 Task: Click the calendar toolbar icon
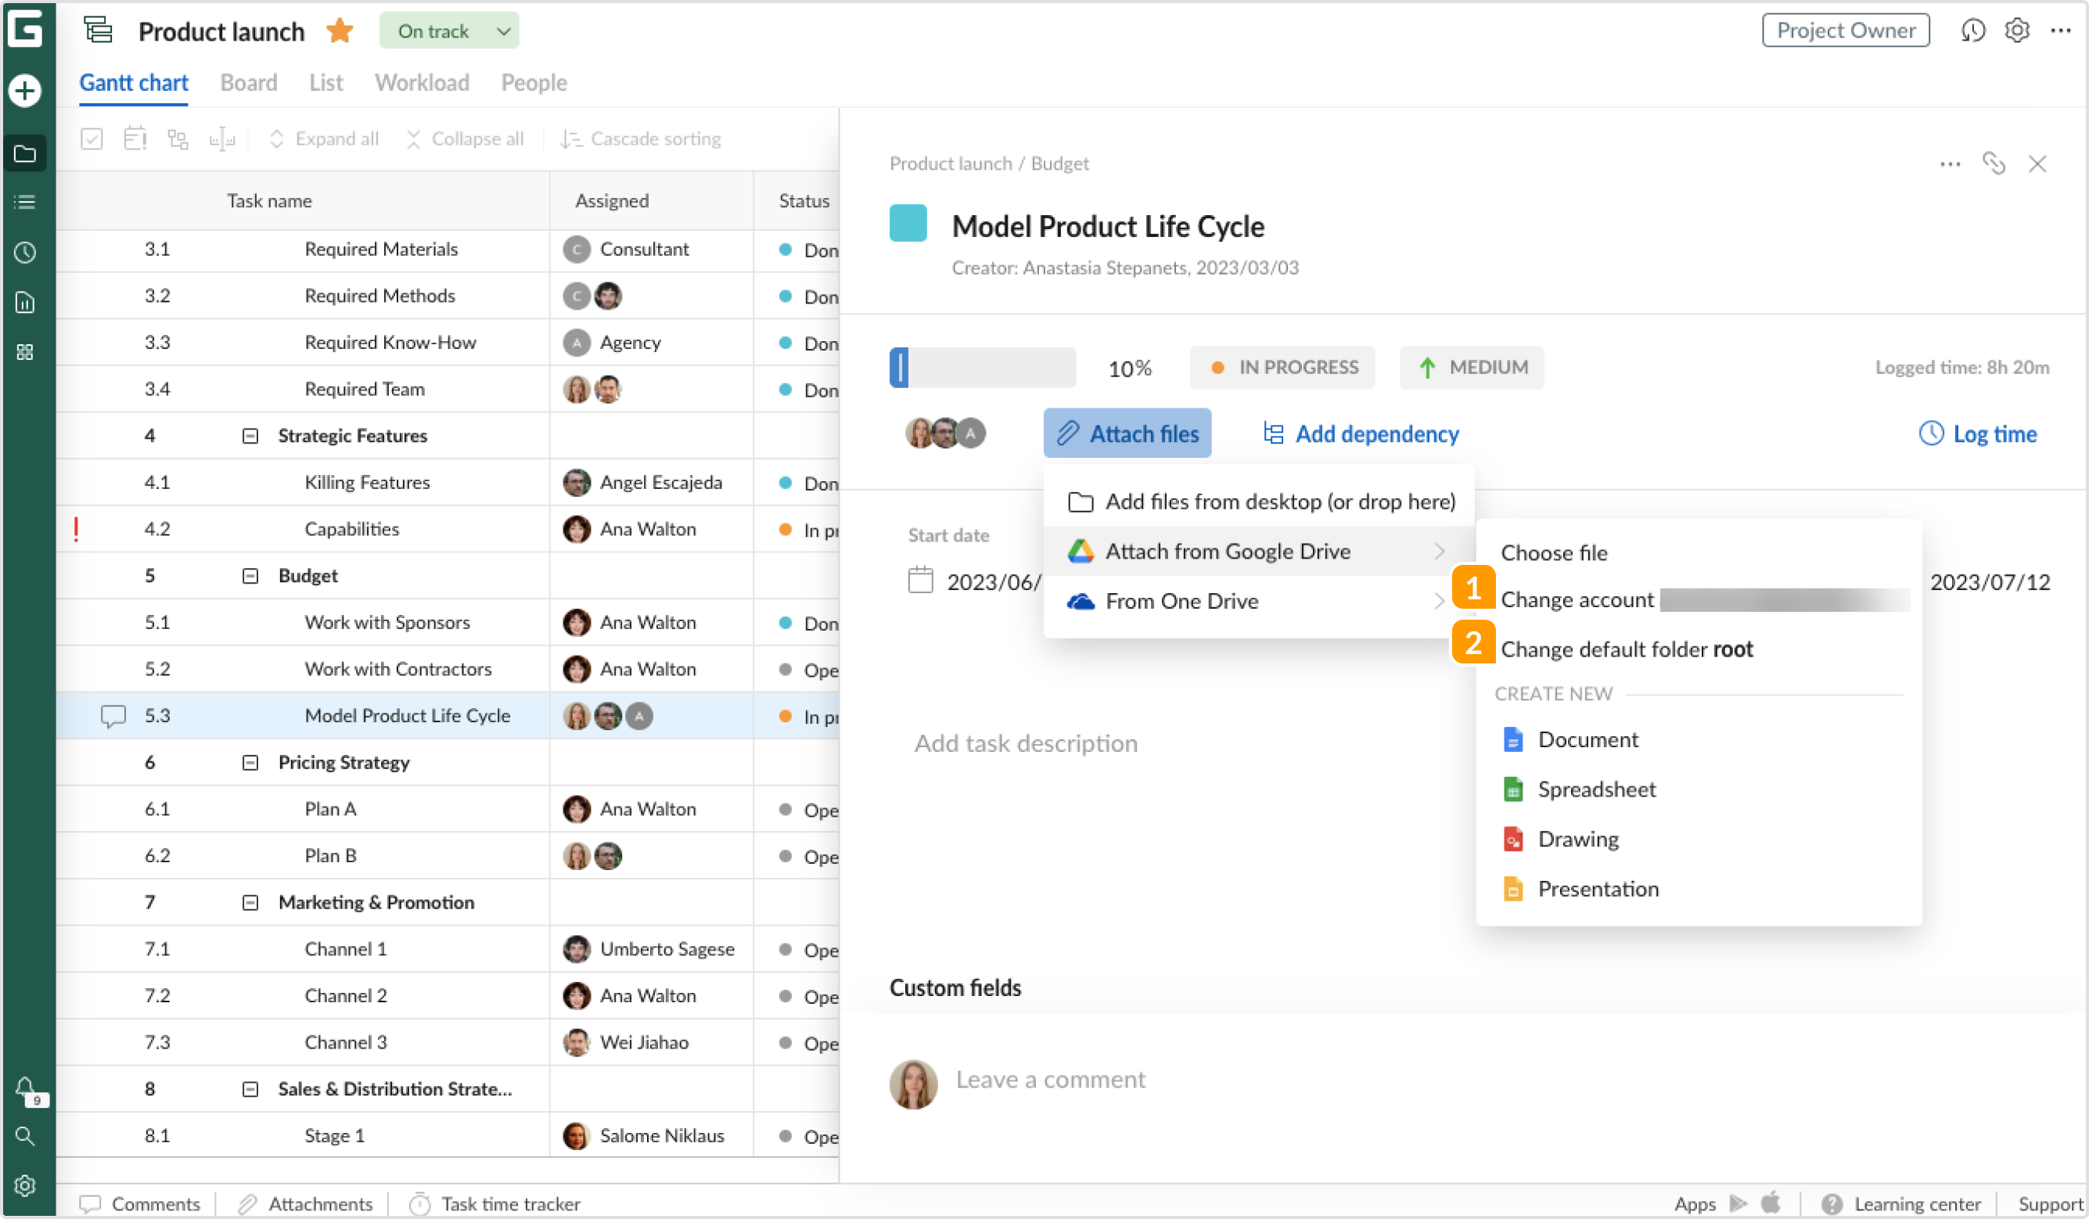point(135,138)
